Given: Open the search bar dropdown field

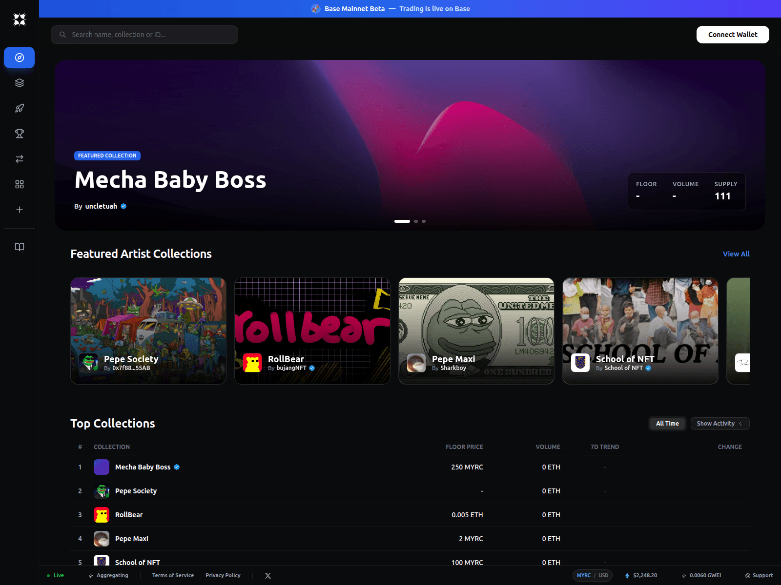Looking at the screenshot, I should click(x=144, y=34).
